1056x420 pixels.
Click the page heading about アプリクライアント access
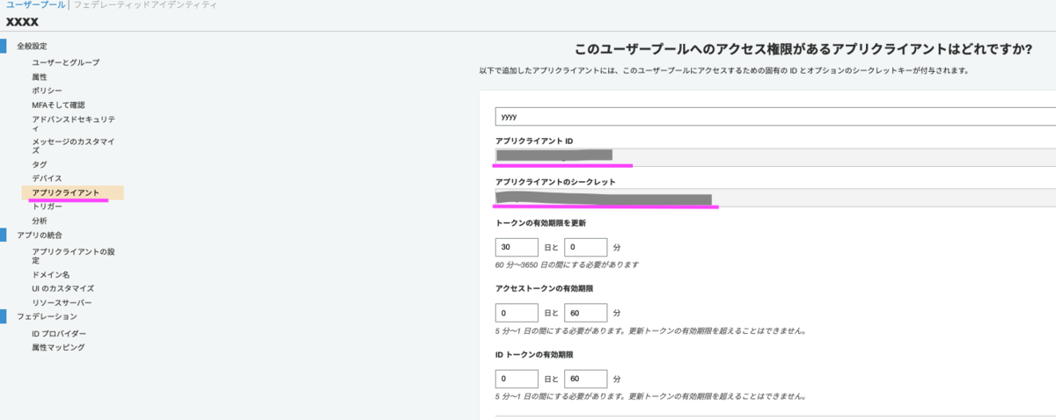pyautogui.click(x=803, y=50)
